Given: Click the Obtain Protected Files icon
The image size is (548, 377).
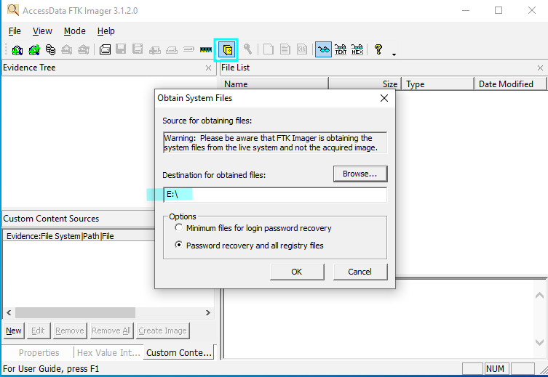Looking at the screenshot, I should (226, 50).
